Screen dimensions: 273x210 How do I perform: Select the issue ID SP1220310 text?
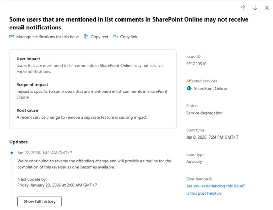(196, 64)
